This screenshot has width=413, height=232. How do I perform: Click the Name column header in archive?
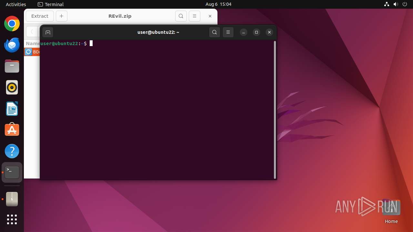pos(33,43)
